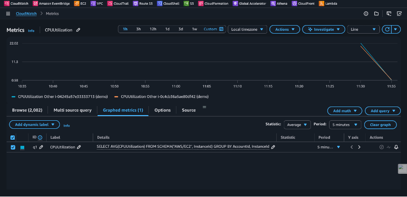Expand the Add math dropdown
The width and height of the screenshot is (407, 197).
[x=345, y=111]
